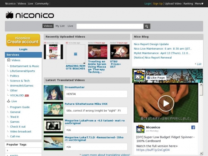The height and width of the screenshot is (156, 208).
Task: Open Program Guide link
Action: [x=20, y=107]
